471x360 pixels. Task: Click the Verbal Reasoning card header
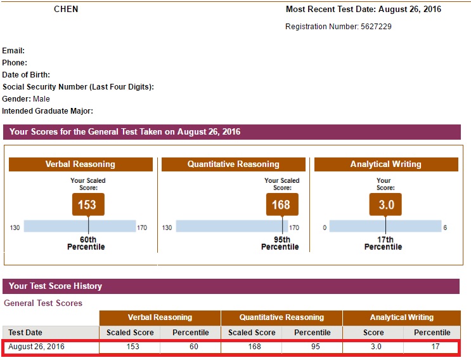pos(81,164)
